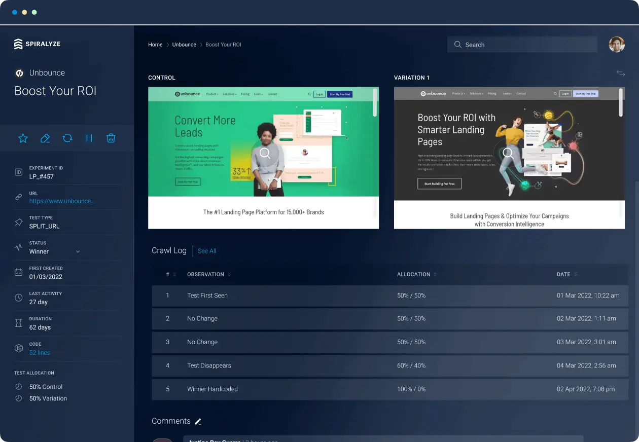
Task: Swap control and variation with arrows icon
Action: [x=621, y=73]
